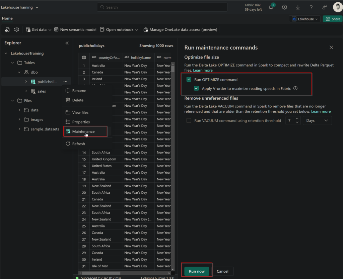343x279 pixels.
Task: Collapse the Explorer pane with double chevron
Action: click(x=67, y=43)
